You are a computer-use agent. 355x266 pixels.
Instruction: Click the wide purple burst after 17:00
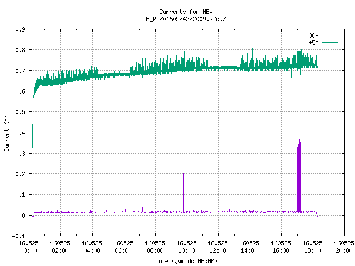coord(300,176)
